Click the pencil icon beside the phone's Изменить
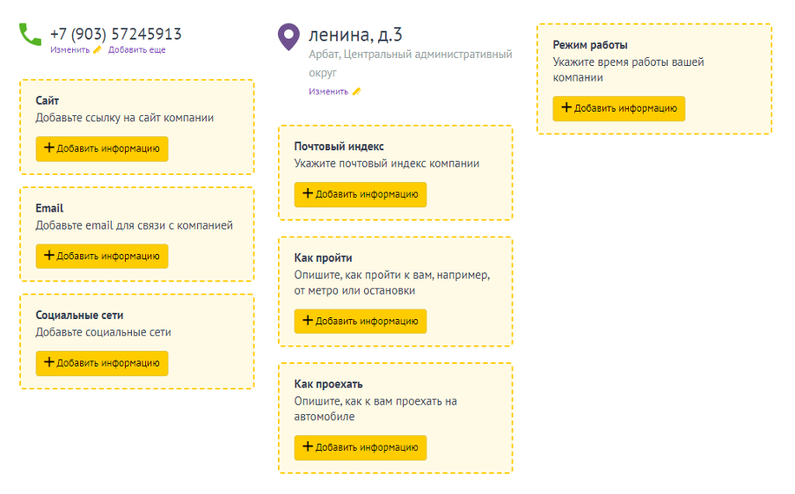 98,50
